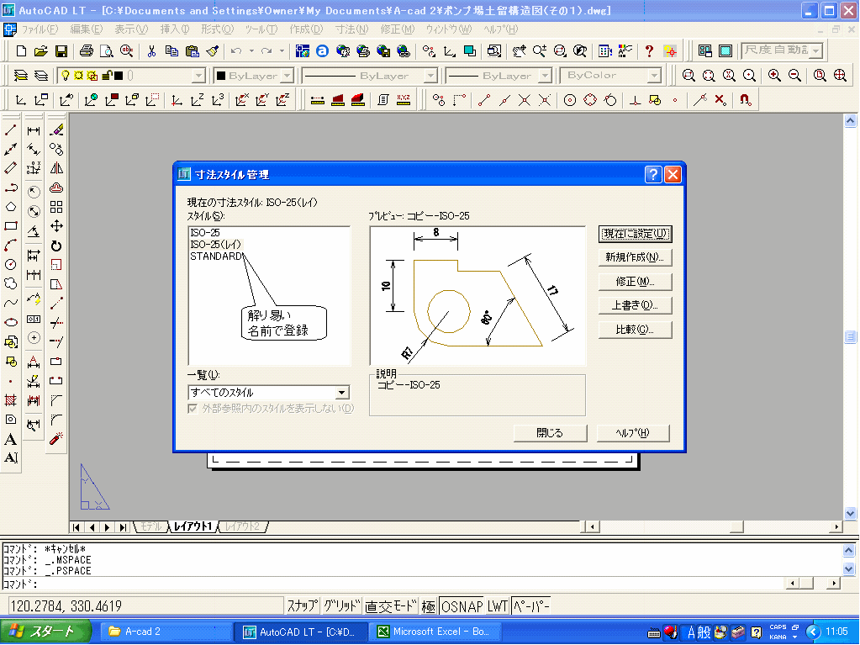Switch to the レイアウト2 tab
Image resolution: width=860 pixels, height=645 pixels.
242,526
